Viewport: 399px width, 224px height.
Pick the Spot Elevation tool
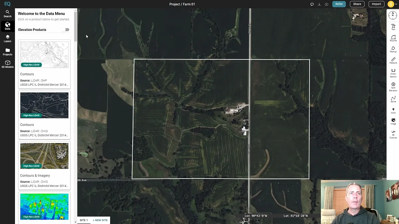pyautogui.click(x=393, y=86)
